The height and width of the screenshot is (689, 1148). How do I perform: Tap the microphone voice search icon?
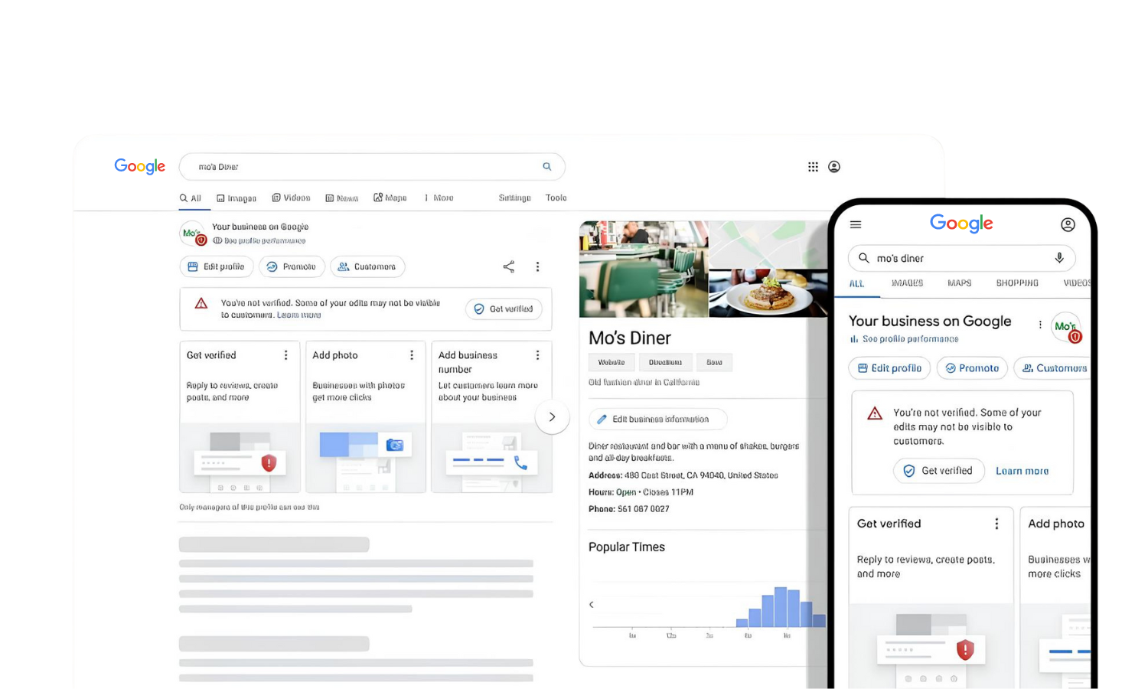[x=1059, y=258]
